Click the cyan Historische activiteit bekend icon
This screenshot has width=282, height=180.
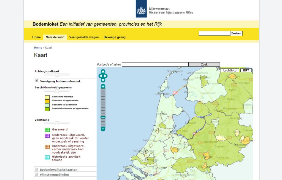pos(47,157)
